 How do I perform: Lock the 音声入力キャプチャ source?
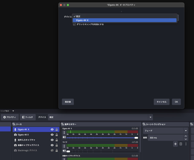pyautogui.click(x=57, y=140)
